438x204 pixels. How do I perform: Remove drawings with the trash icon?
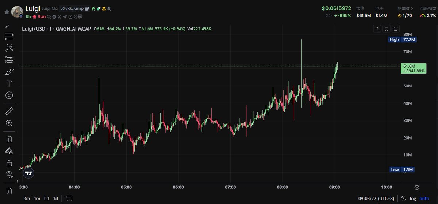click(x=9, y=191)
